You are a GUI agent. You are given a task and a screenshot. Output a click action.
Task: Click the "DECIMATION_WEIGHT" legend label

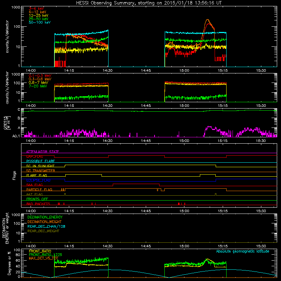click(x=45, y=222)
